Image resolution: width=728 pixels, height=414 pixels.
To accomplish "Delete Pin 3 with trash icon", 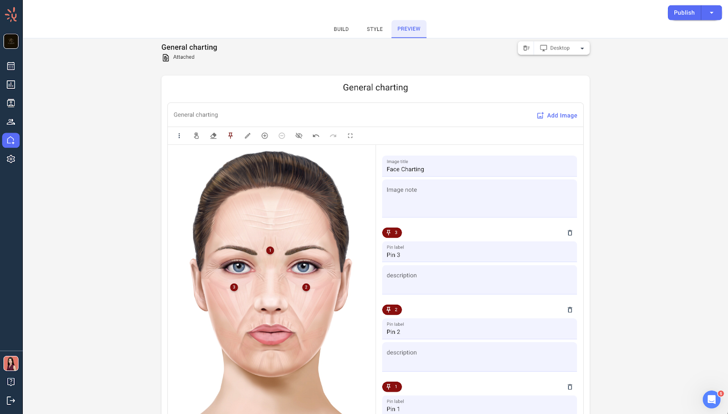I will 570,233.
